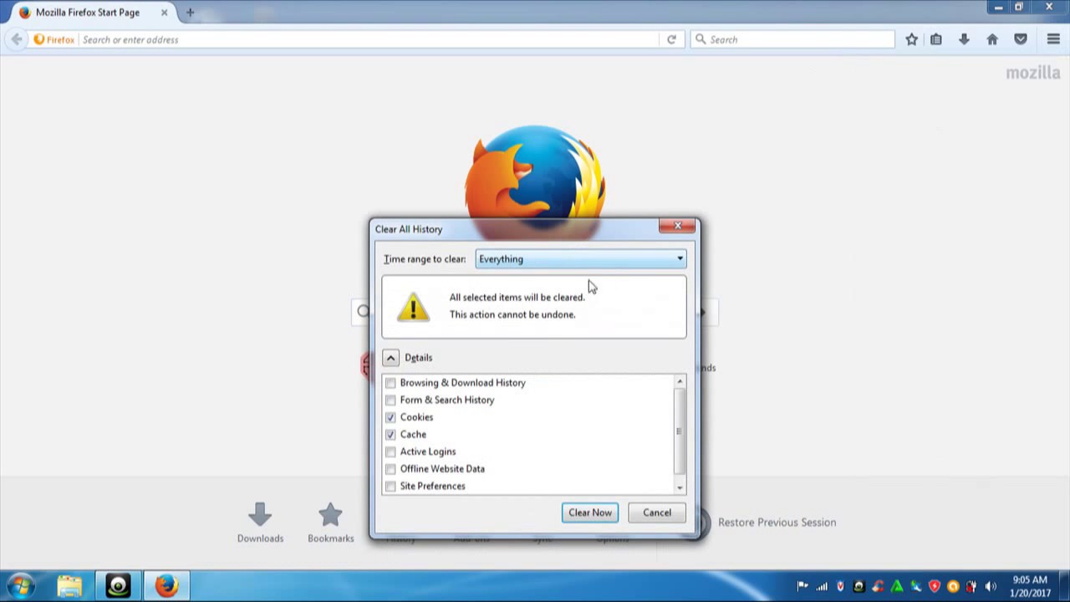Click the CCleaner tray icon

click(x=878, y=586)
